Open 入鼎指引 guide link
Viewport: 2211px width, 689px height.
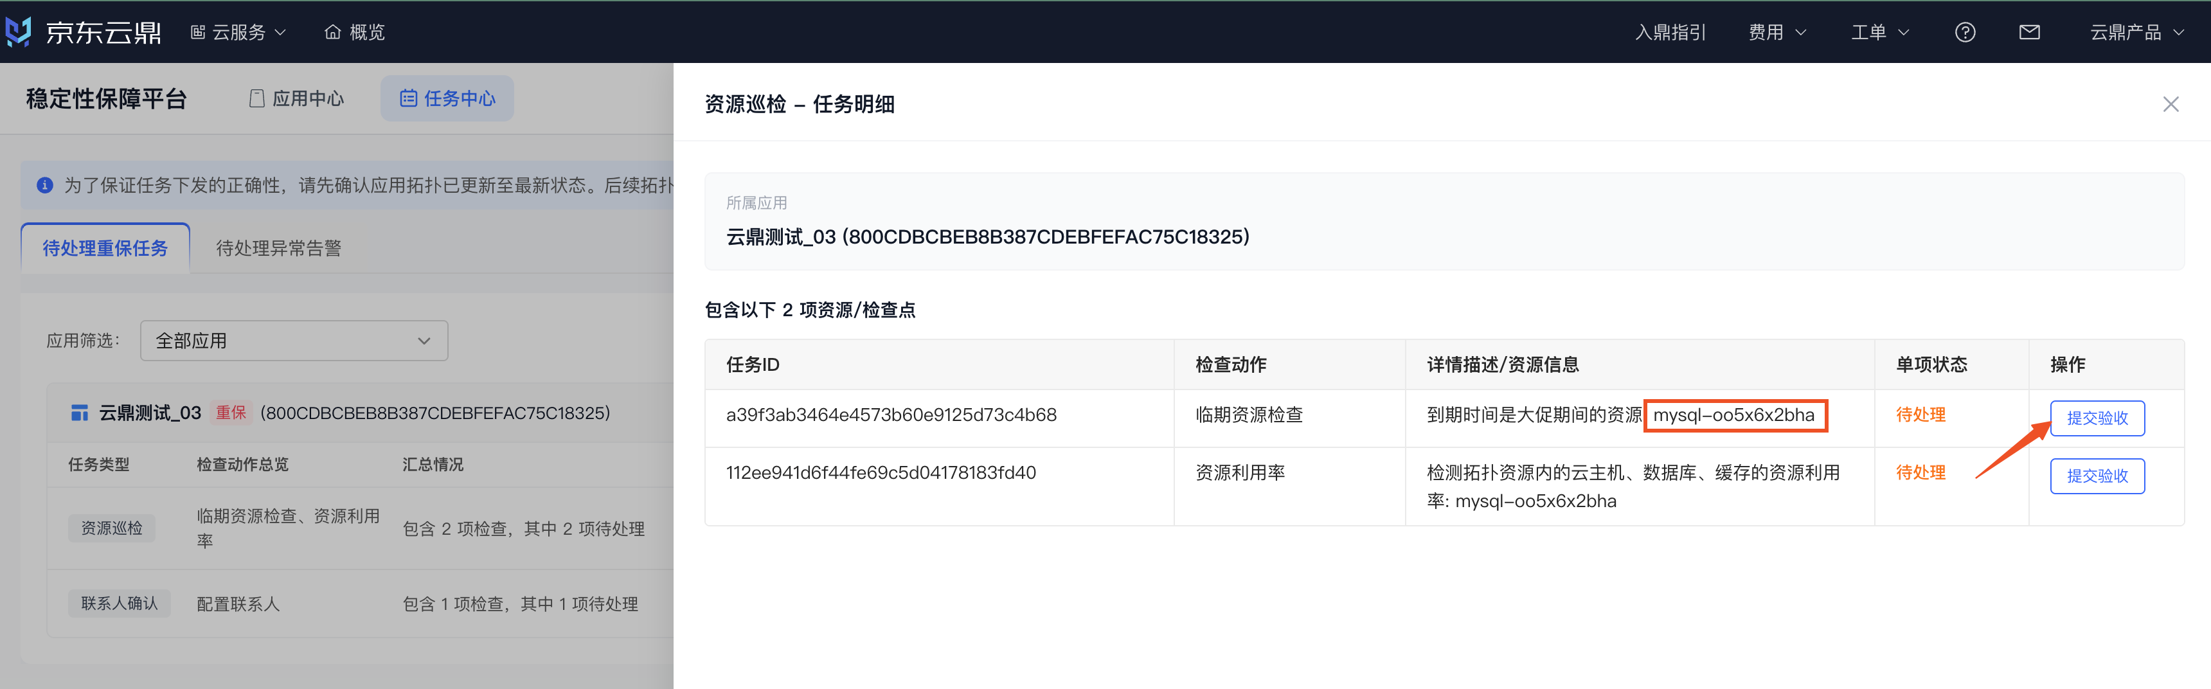click(x=1669, y=31)
